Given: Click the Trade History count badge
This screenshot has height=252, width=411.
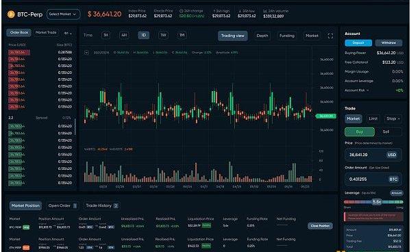Looking at the screenshot, I should point(116,206).
